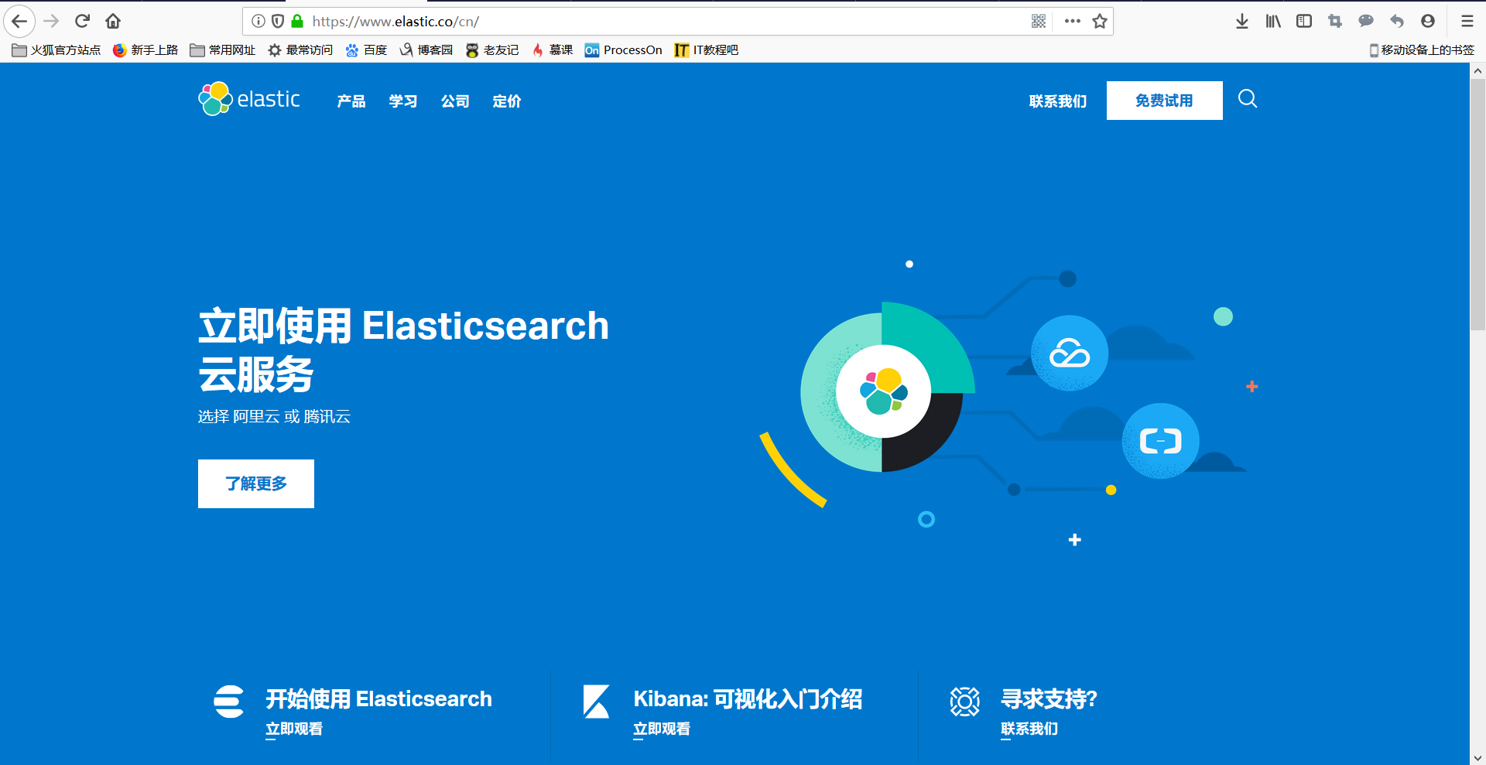Click the elastic logo on the page
Screen dimensions: 1486x765
pyautogui.click(x=248, y=98)
